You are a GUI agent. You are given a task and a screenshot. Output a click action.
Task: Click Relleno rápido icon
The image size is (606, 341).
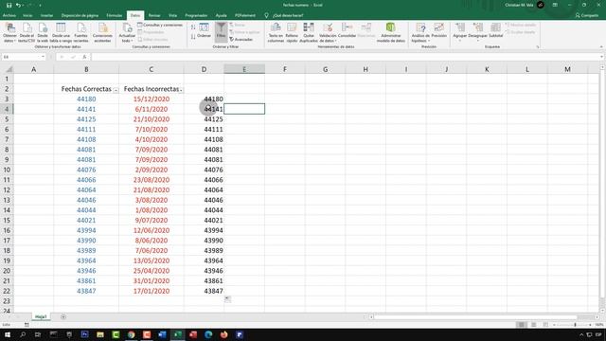point(292,32)
